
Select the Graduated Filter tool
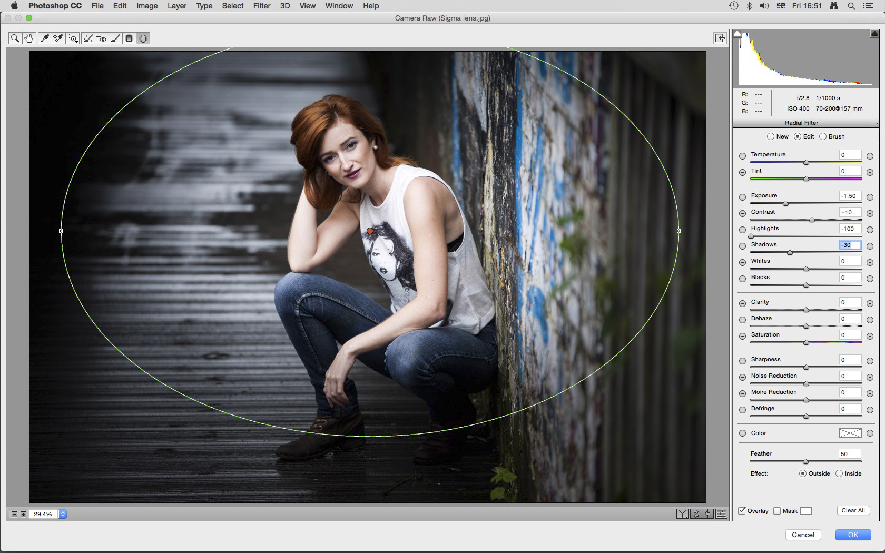[x=129, y=38]
